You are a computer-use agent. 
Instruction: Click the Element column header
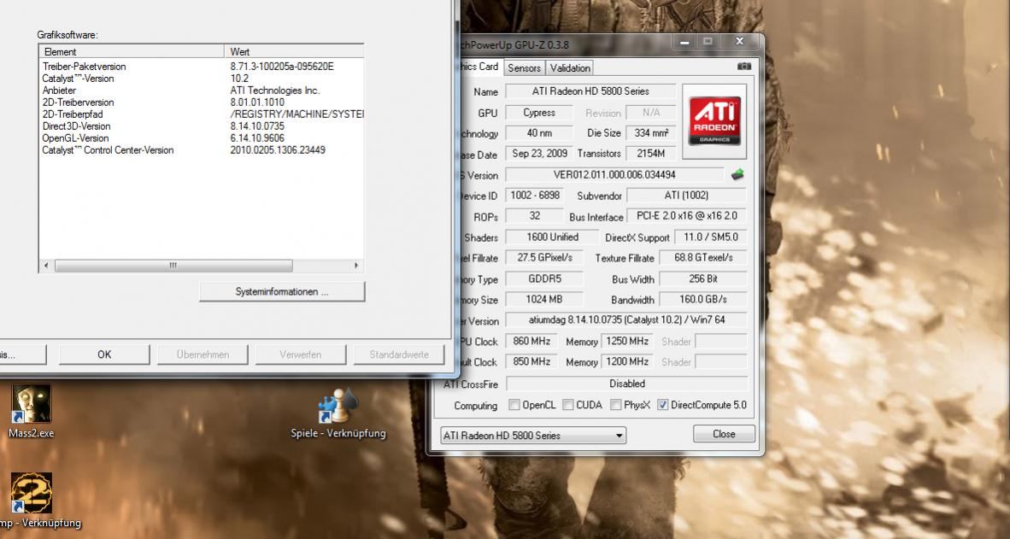(x=132, y=51)
